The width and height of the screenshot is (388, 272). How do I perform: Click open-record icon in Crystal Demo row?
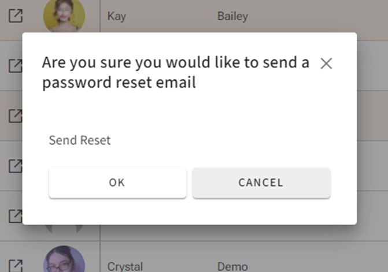(16, 266)
